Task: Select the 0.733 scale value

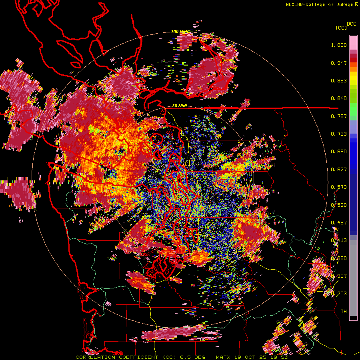Action: tap(339, 134)
